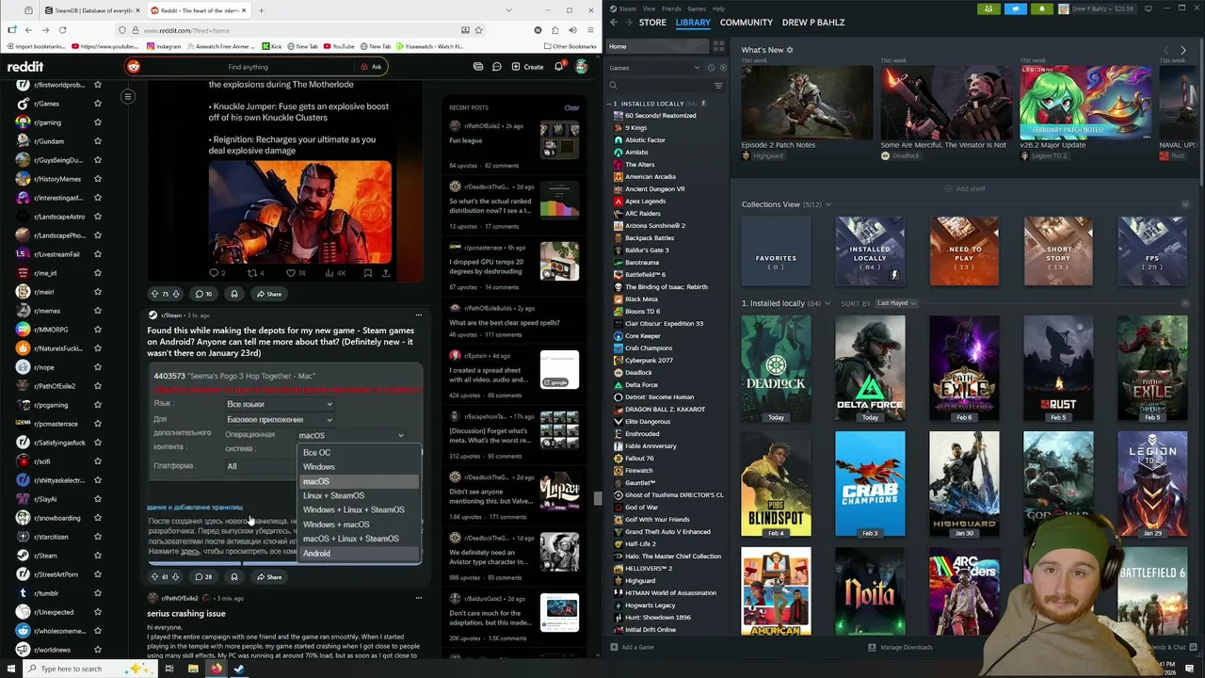Click Add a Game in Steam
The height and width of the screenshot is (678, 1205).
click(x=632, y=647)
